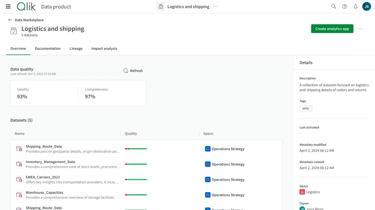Click the description paragraph in Details
The height and width of the screenshot is (210, 375).
coord(334,87)
